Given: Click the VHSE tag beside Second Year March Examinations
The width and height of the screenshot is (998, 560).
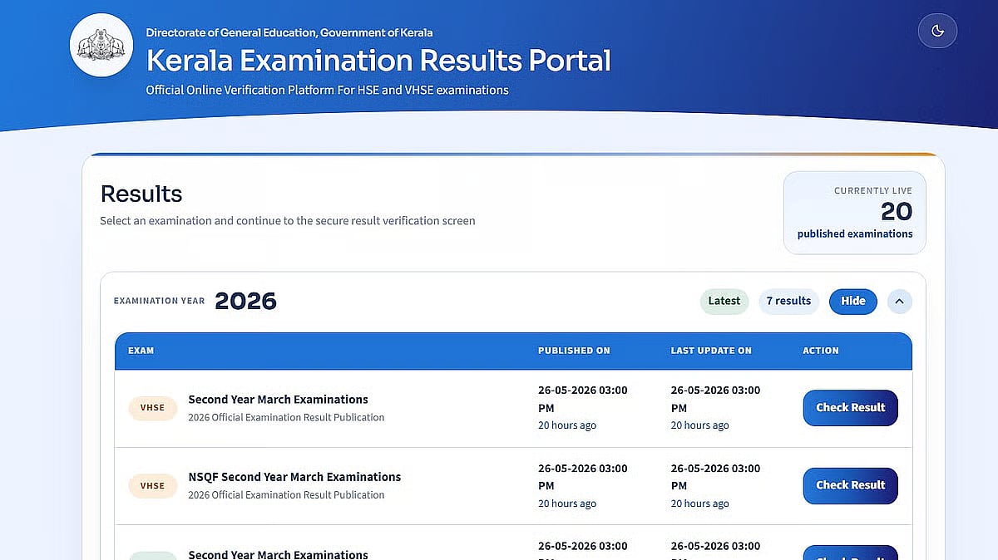Looking at the screenshot, I should pos(152,408).
